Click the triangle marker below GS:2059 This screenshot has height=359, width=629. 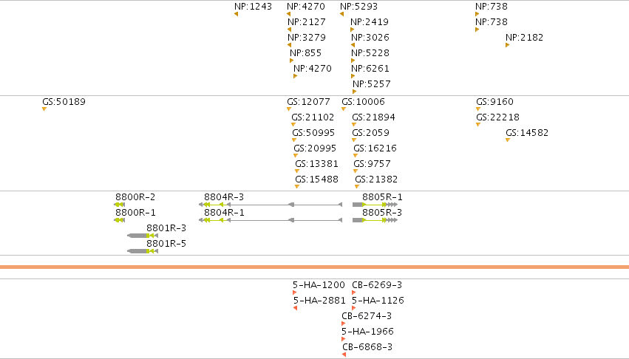tap(354, 140)
